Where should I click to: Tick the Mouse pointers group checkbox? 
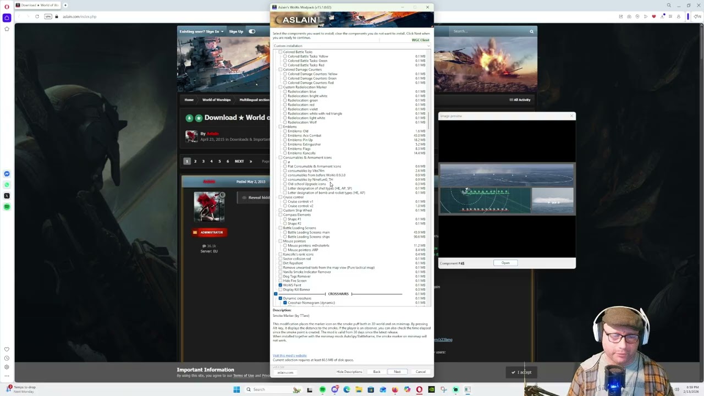click(280, 241)
